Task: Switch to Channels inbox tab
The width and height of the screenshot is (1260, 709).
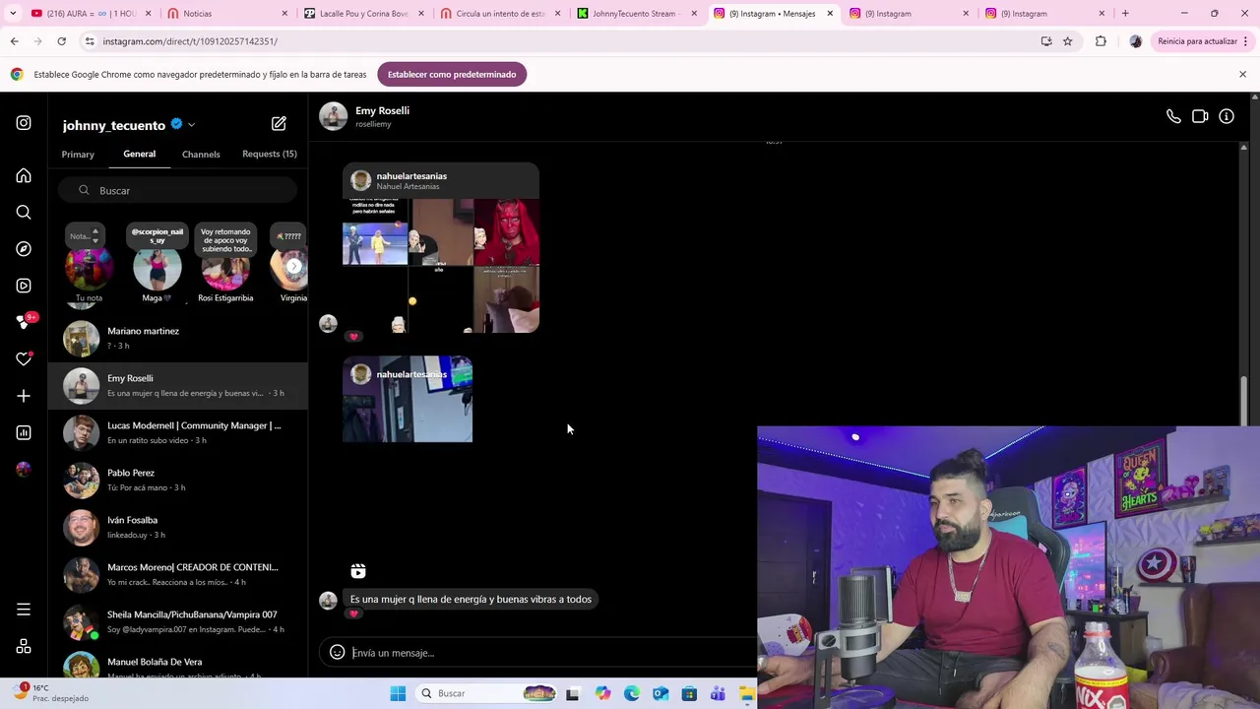Action: click(201, 155)
